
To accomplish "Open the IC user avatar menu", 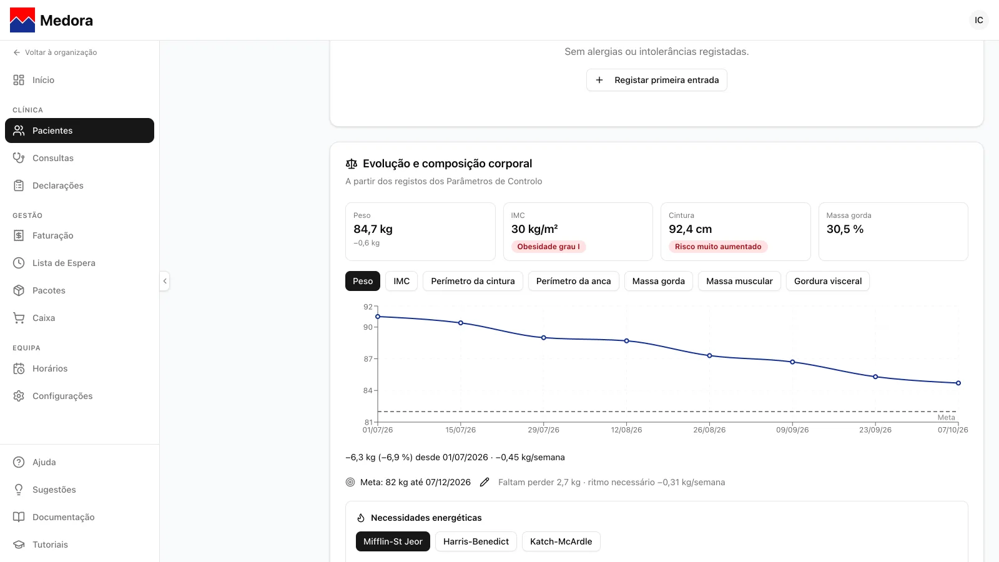I will [979, 20].
